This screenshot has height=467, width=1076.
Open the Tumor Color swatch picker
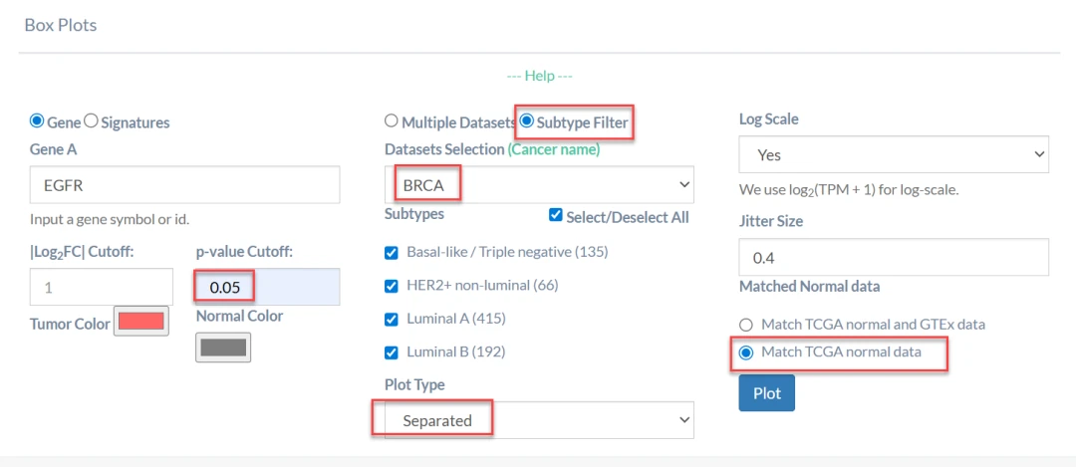tap(141, 322)
